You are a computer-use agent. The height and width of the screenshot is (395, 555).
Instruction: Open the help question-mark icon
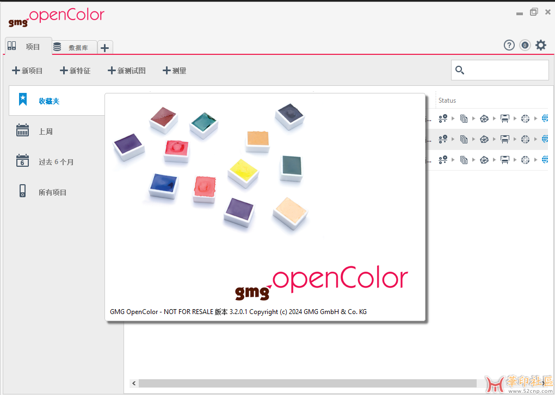[509, 45]
